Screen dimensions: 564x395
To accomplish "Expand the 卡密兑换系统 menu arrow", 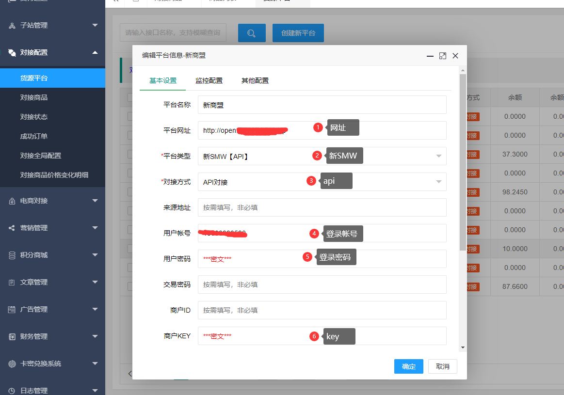I will click(x=95, y=363).
